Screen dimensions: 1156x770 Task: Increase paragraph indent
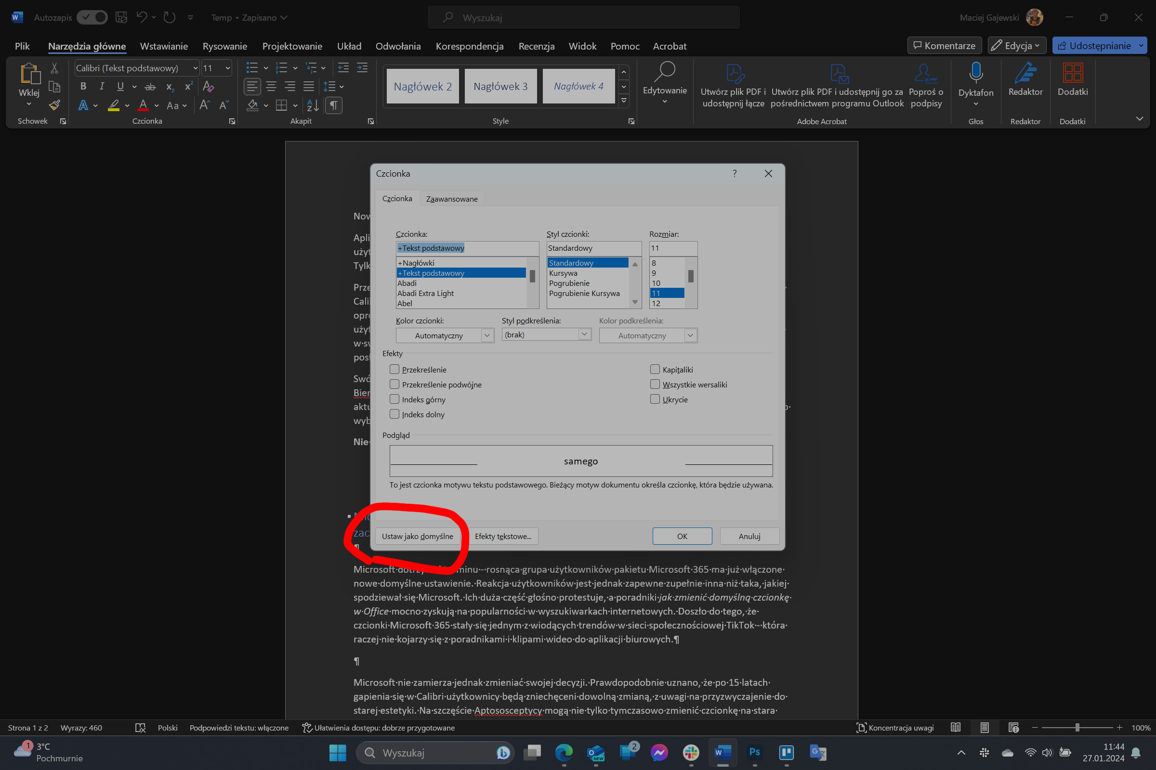(x=362, y=68)
